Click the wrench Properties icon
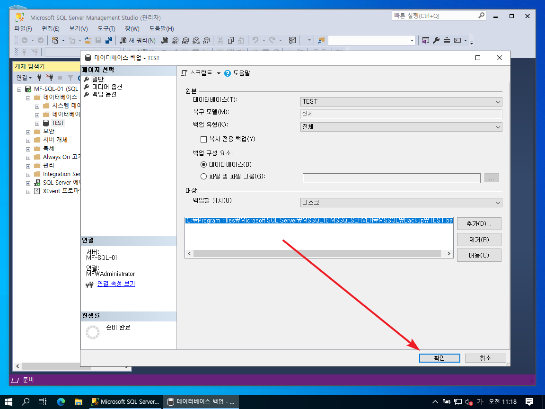 [436, 40]
